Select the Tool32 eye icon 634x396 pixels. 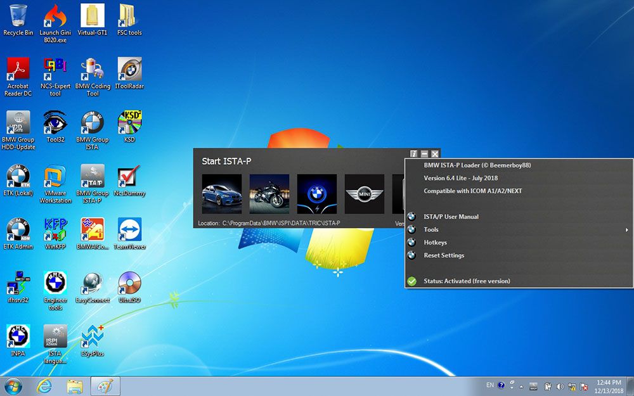coord(55,127)
